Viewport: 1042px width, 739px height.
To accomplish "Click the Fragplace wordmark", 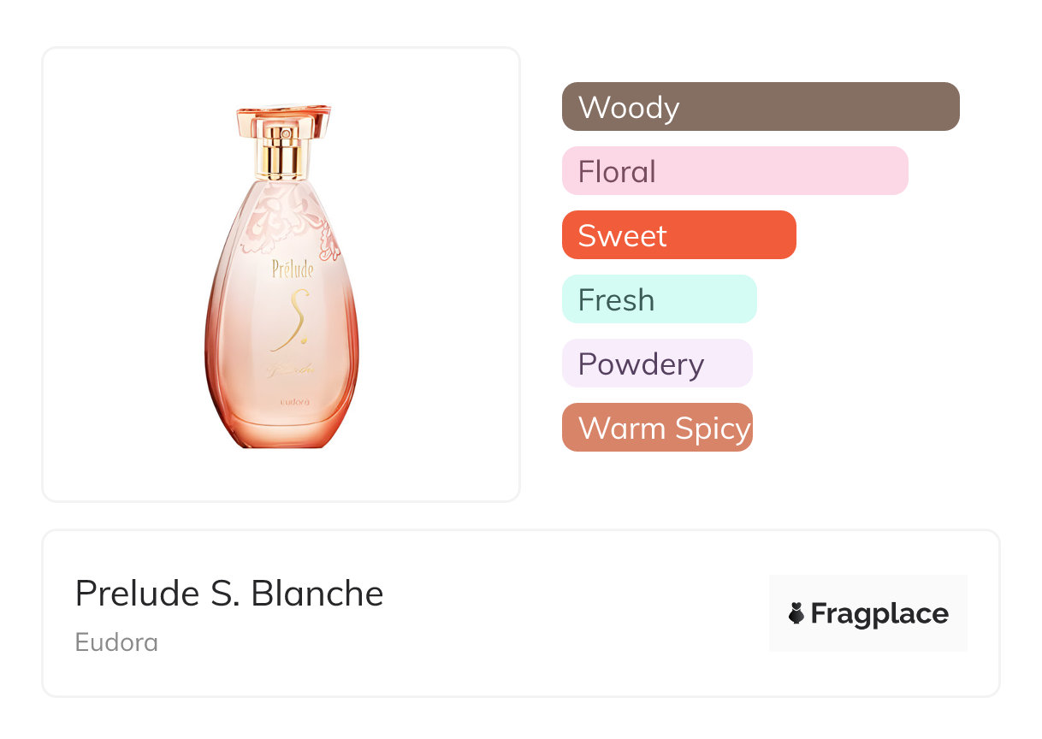I will 879,614.
